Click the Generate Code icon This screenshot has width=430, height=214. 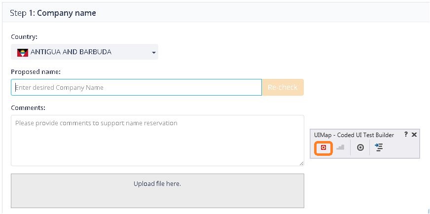coord(379,147)
